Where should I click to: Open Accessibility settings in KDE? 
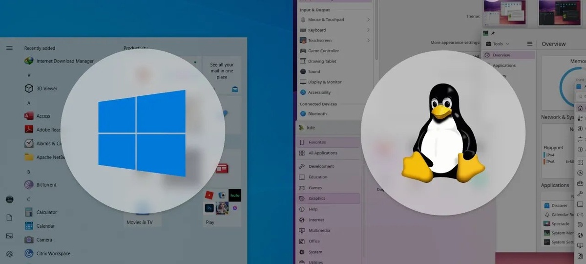tap(335, 92)
